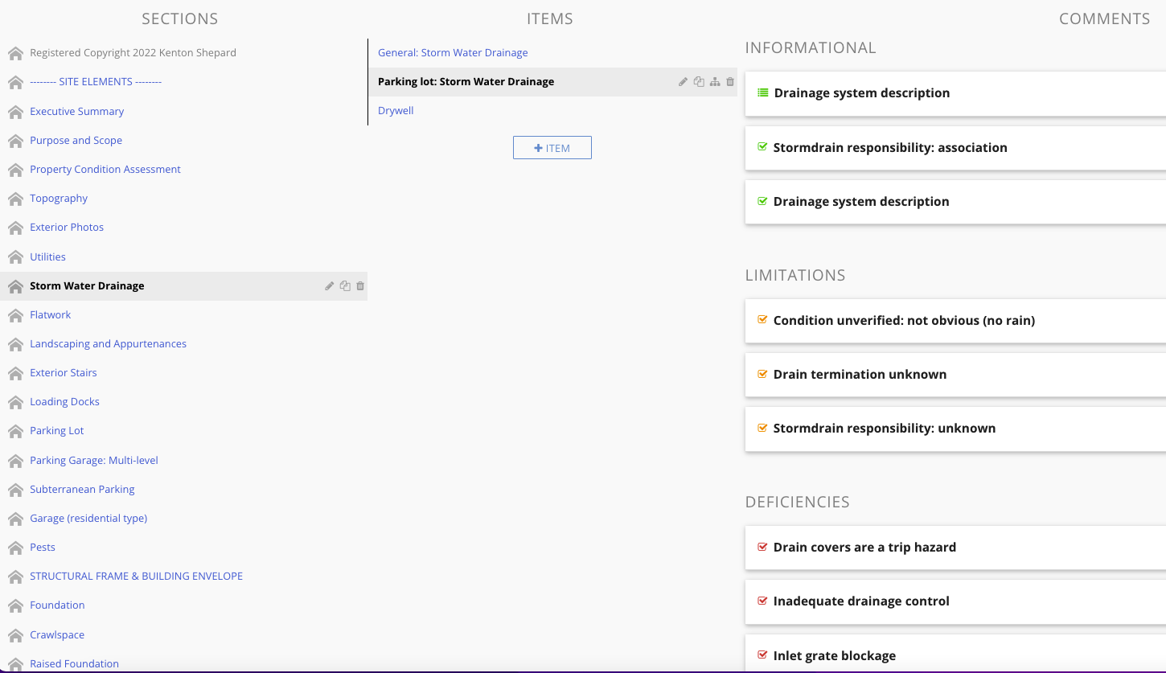The width and height of the screenshot is (1166, 673).
Task: Click house icon beside Purpose and Scope
Action: coord(15,141)
